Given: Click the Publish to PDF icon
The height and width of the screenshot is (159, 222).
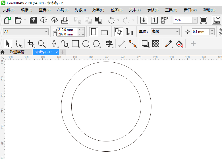Looking at the screenshot, I should click(165, 20).
